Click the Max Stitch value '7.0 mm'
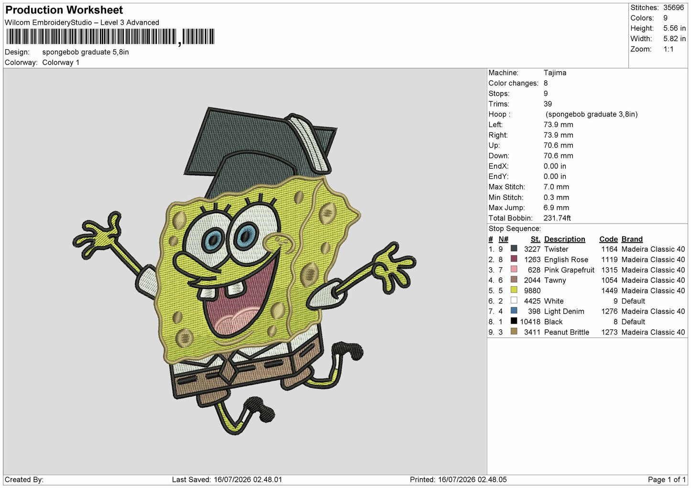The width and height of the screenshot is (691, 488). click(556, 187)
